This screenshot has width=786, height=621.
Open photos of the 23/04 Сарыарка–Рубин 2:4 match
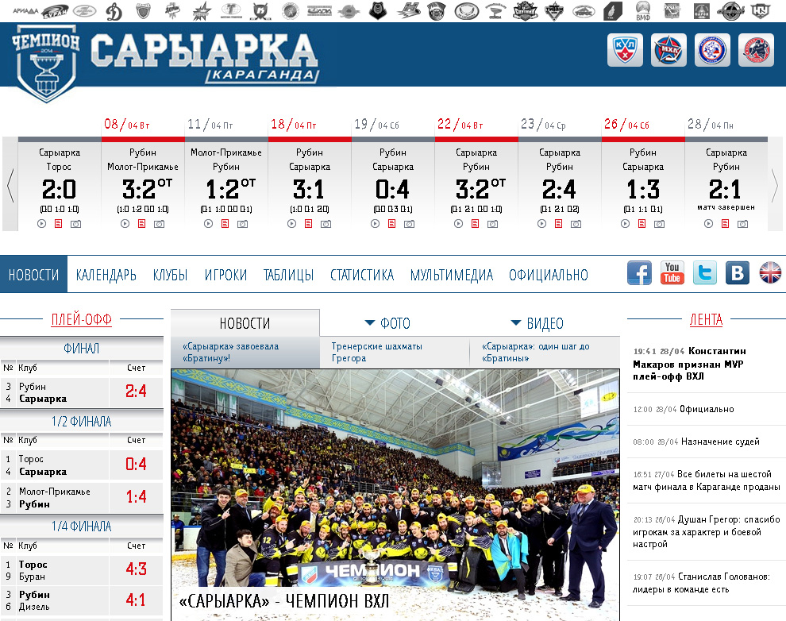tap(576, 224)
